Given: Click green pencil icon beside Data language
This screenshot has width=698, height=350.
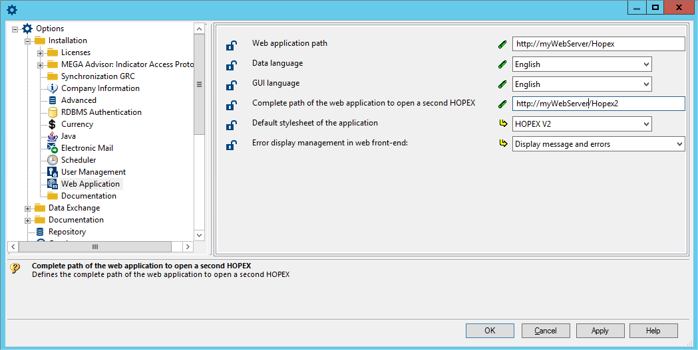Looking at the screenshot, I should pyautogui.click(x=502, y=64).
